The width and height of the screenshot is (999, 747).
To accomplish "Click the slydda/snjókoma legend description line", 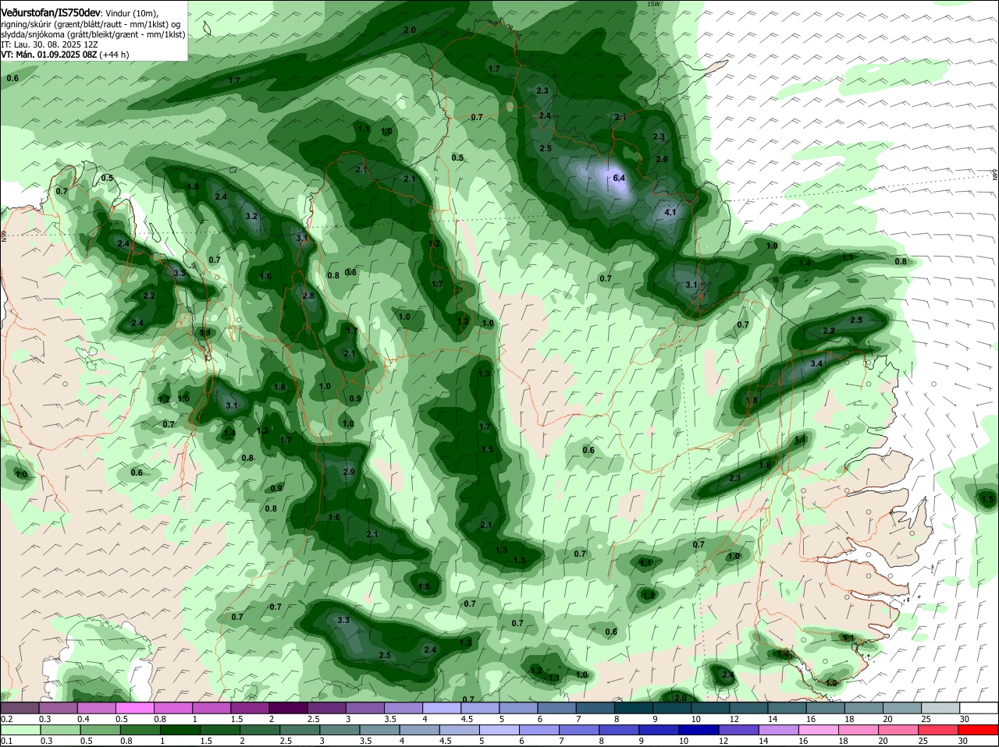I will [93, 34].
